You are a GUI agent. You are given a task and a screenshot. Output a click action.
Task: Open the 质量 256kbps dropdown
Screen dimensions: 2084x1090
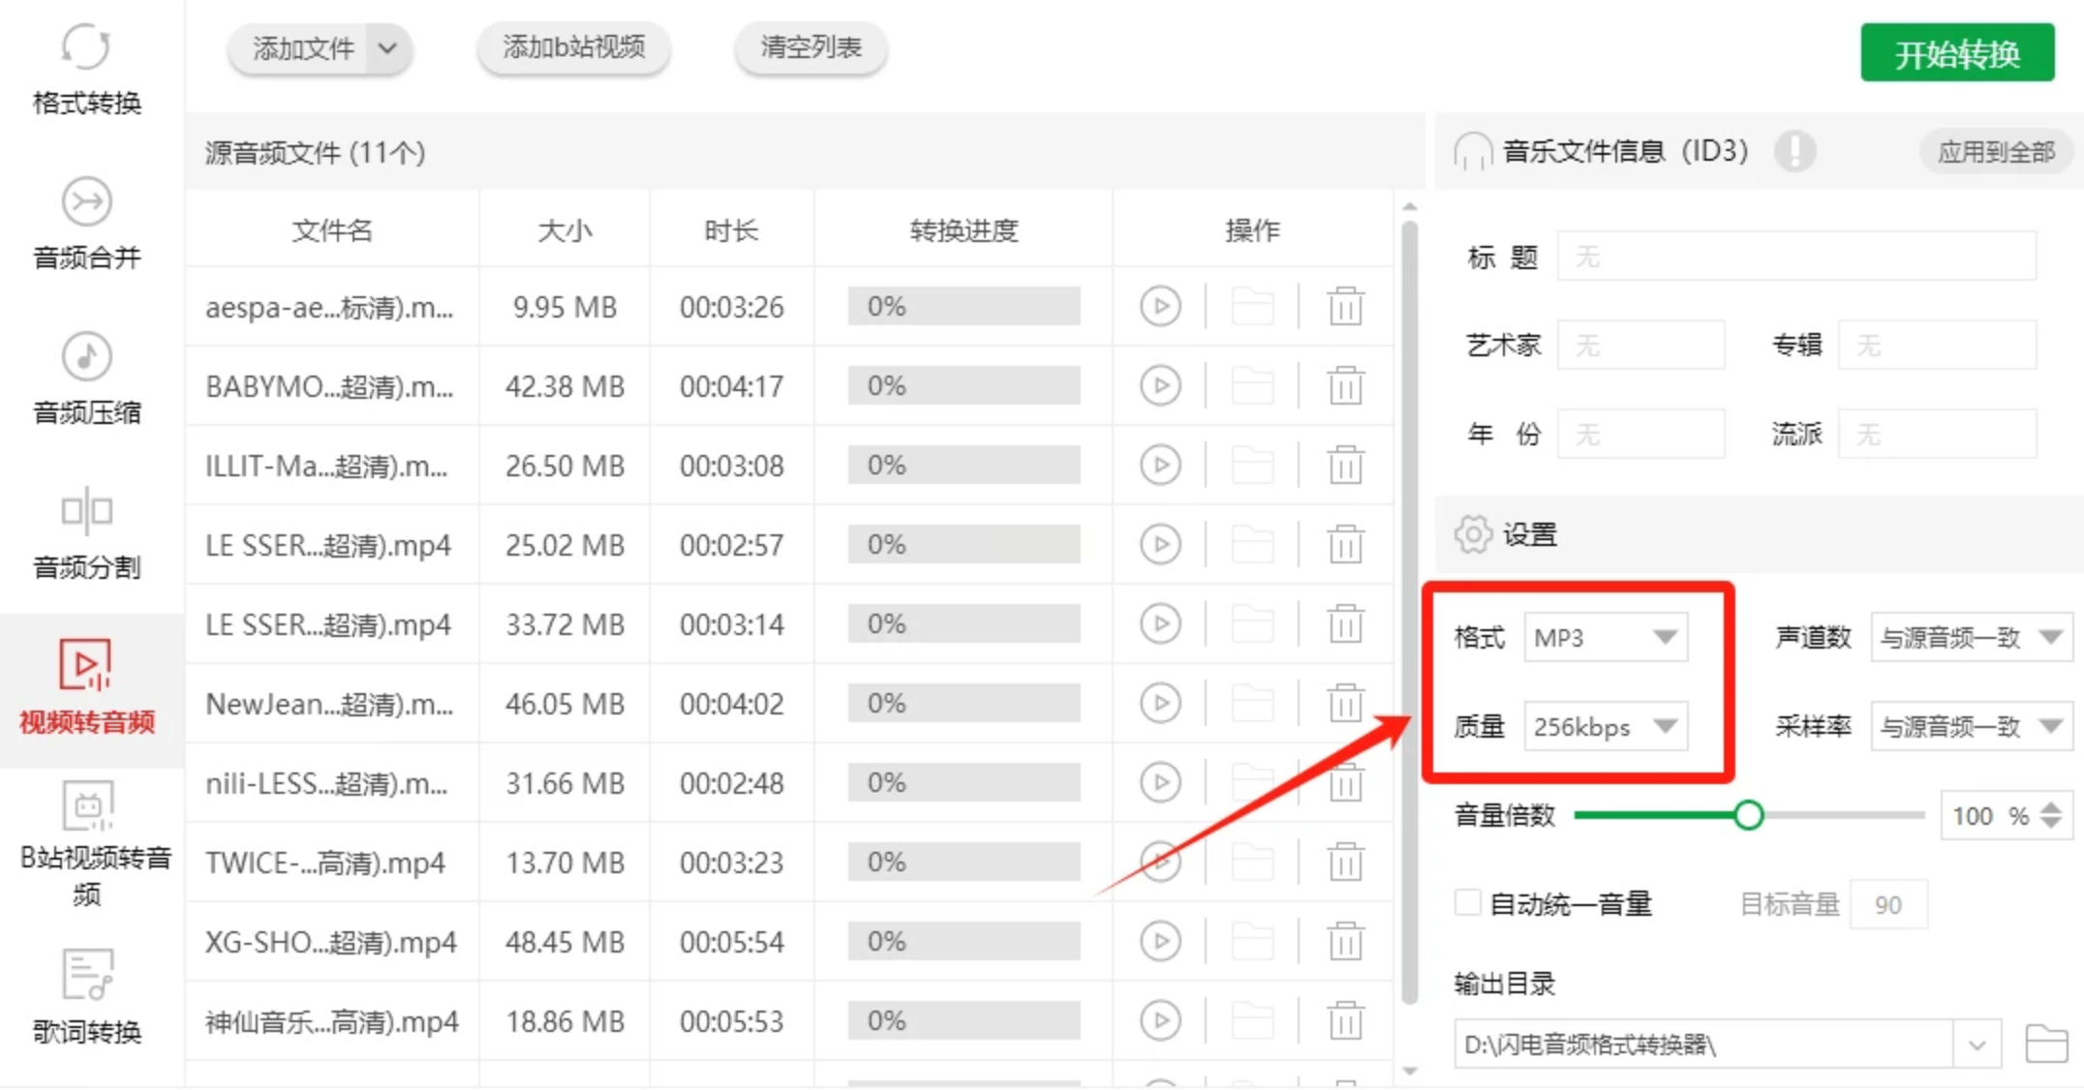click(x=1606, y=727)
